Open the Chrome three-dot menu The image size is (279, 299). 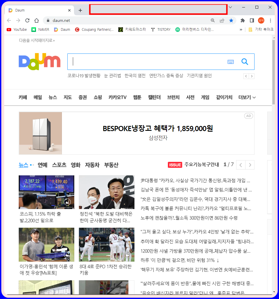pyautogui.click(x=270, y=20)
